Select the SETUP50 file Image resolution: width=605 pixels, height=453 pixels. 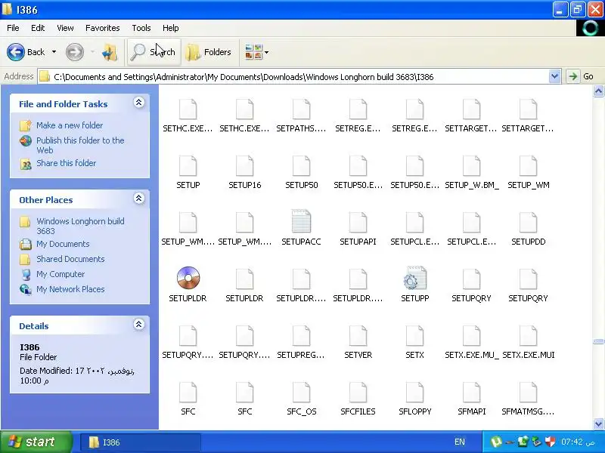[x=301, y=171]
